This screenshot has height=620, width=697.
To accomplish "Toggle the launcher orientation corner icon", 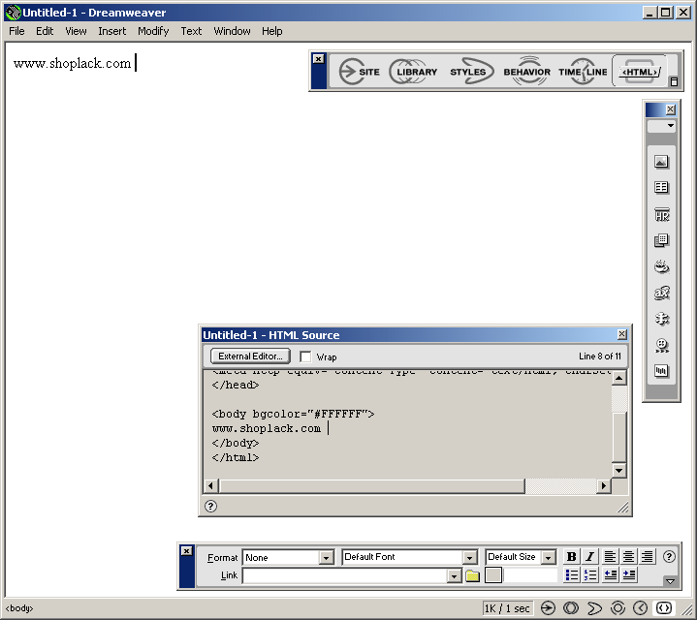I will pos(674,81).
